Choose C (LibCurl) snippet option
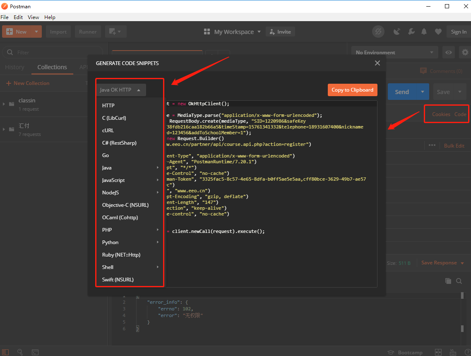471x356 pixels. click(x=114, y=118)
